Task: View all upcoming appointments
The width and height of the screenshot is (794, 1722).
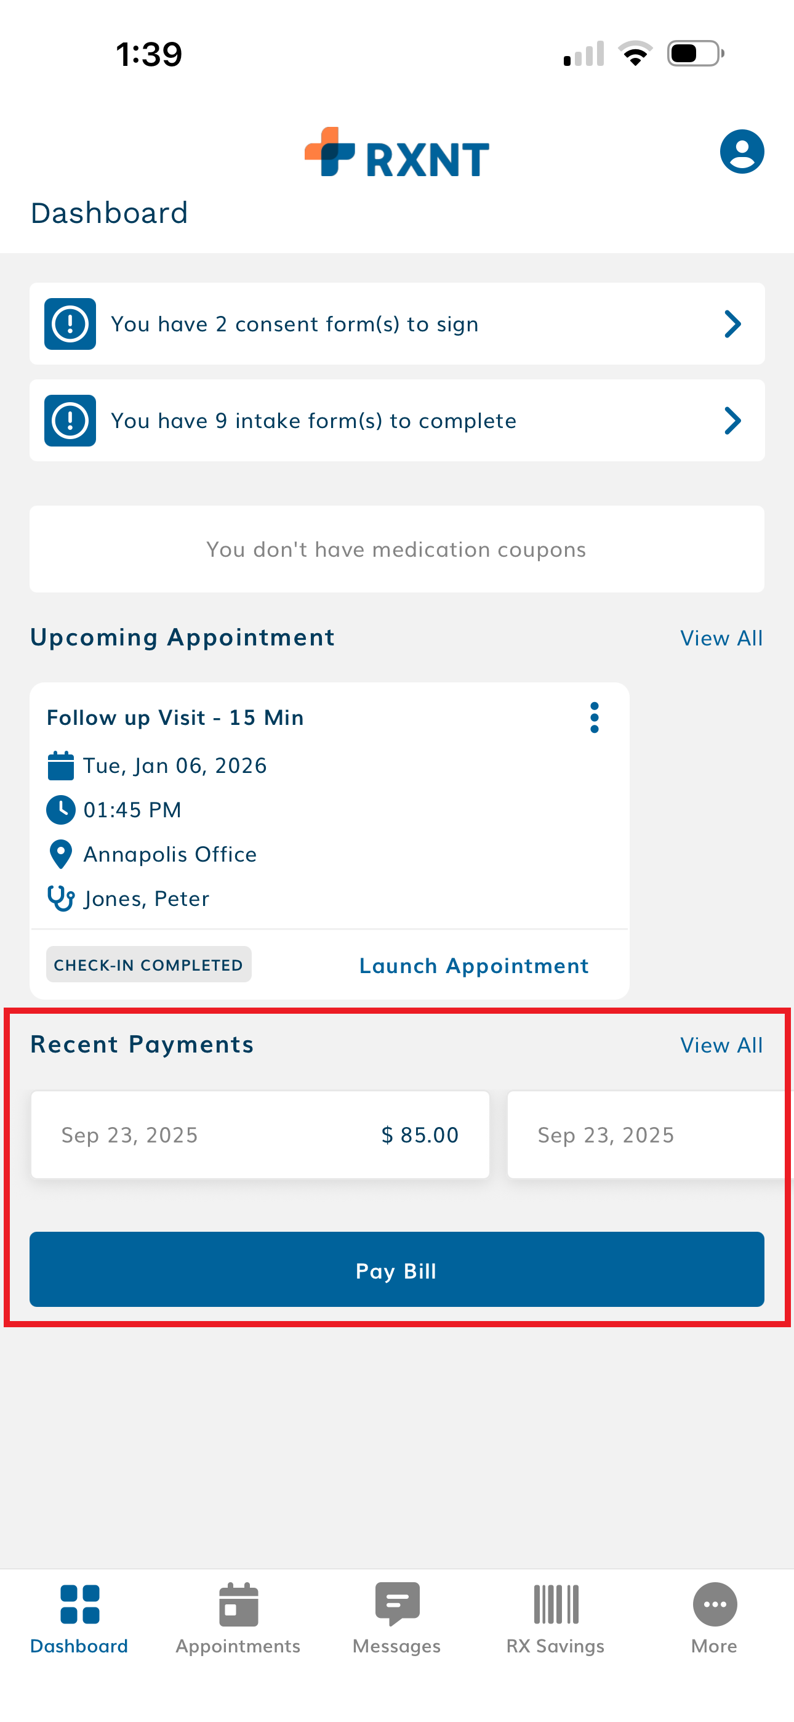Action: (721, 639)
